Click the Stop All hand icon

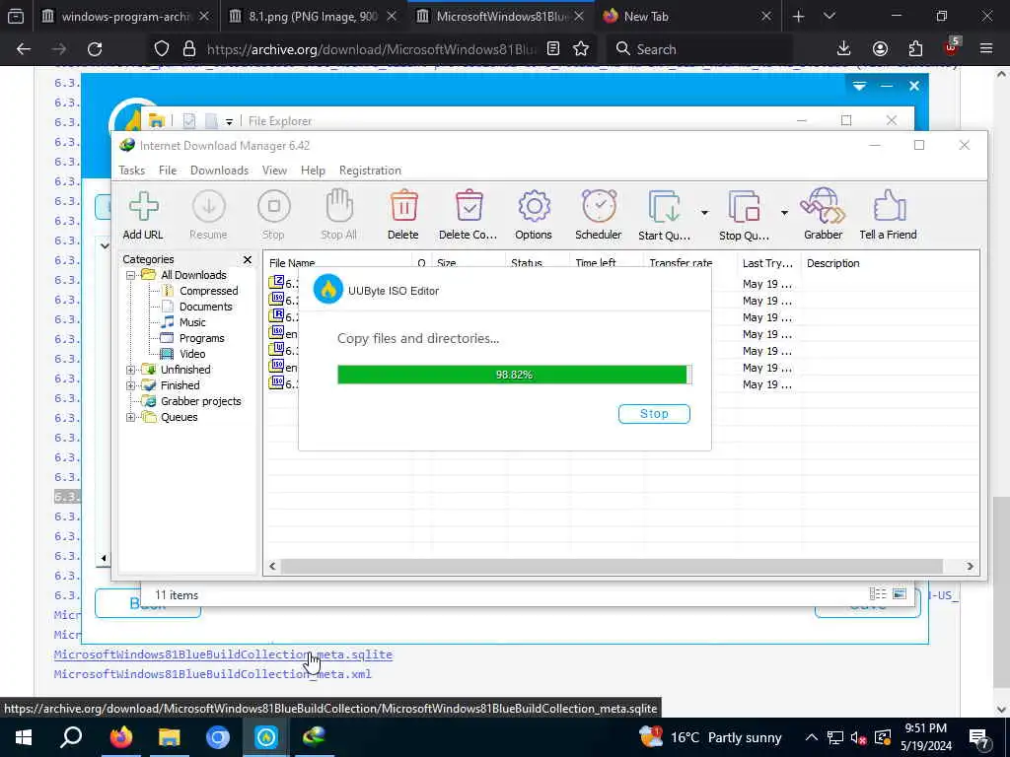click(339, 215)
